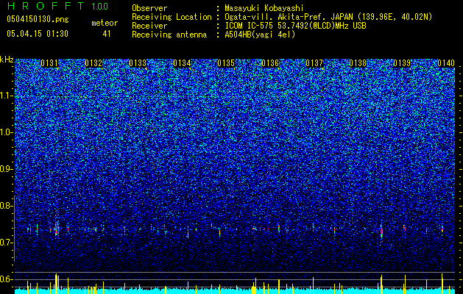The image size is (463, 294).
Task: Click the HROFFT title text
Action: tap(46, 6)
